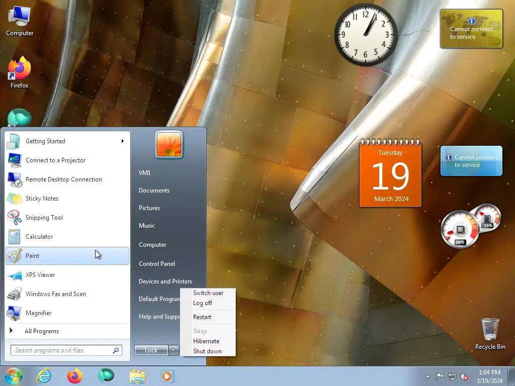
Task: Open Devices and Printers
Action: [165, 281]
